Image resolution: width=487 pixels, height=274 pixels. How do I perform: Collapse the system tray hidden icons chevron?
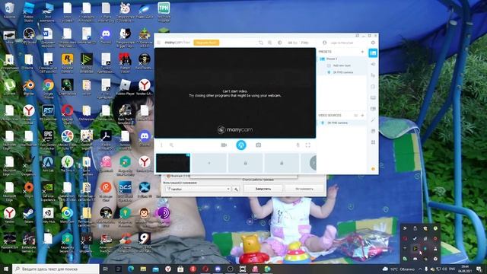[x=420, y=269]
